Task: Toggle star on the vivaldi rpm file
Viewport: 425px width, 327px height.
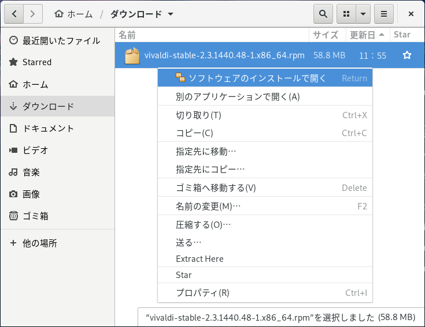Action: [407, 55]
